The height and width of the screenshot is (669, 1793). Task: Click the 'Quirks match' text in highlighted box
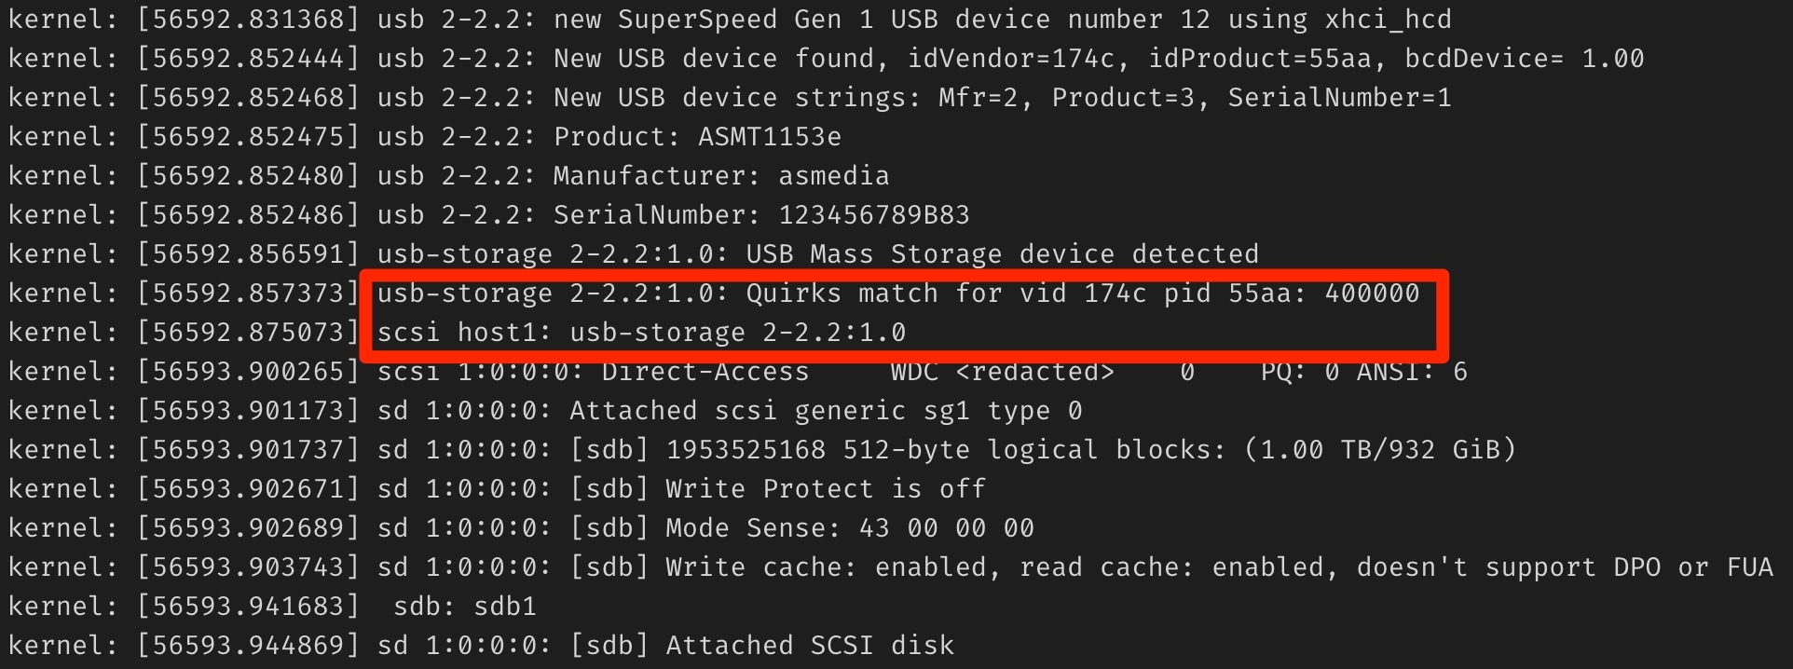842,294
